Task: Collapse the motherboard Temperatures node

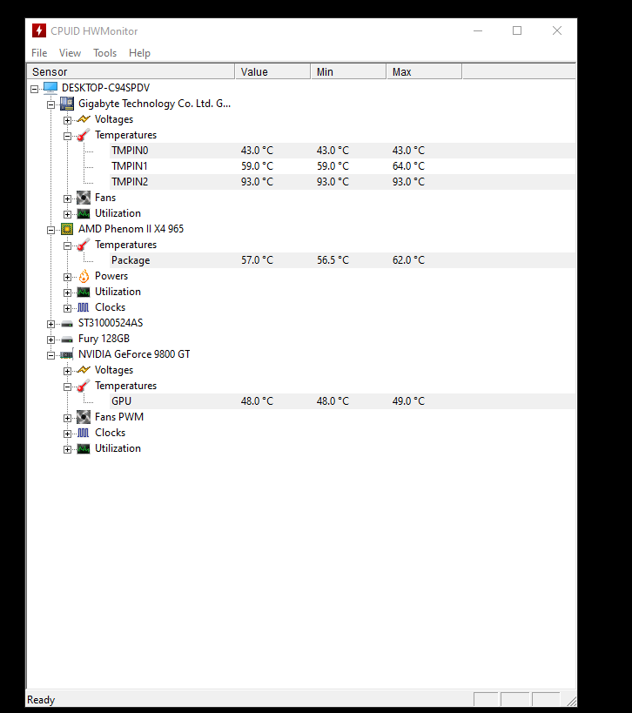Action: (x=67, y=136)
